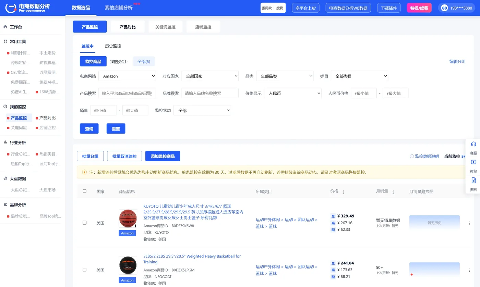Click the 电商数据分析 logo icon
The height and width of the screenshot is (287, 480).
11,8
